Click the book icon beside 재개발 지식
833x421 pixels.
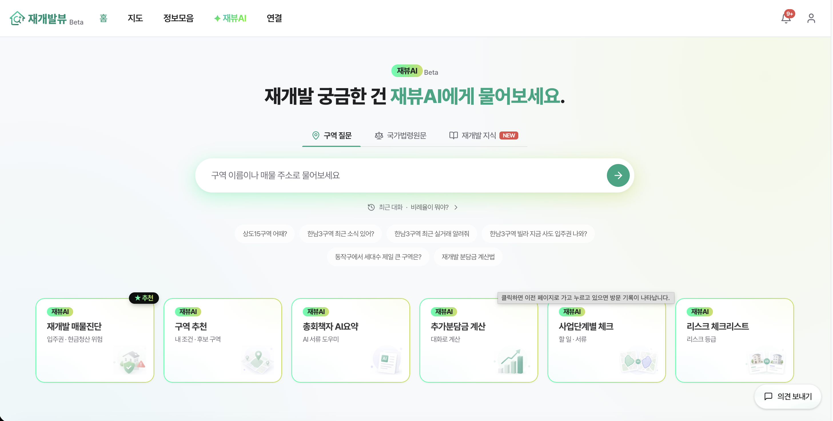click(453, 135)
